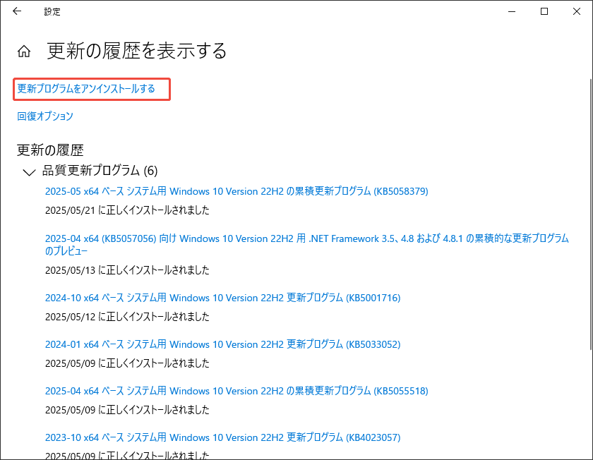Open KB4023057 update link

223,437
